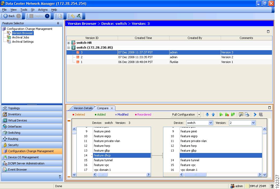The image size is (280, 189).
Task: Click the trash can icon in status bar
Action: tap(272, 186)
